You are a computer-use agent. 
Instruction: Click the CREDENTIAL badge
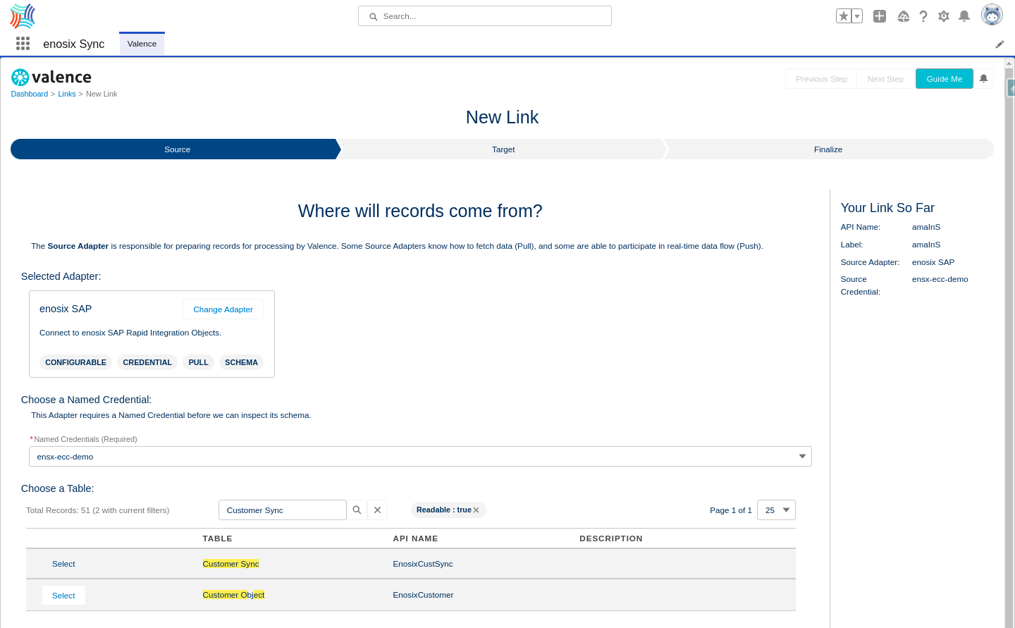(147, 362)
